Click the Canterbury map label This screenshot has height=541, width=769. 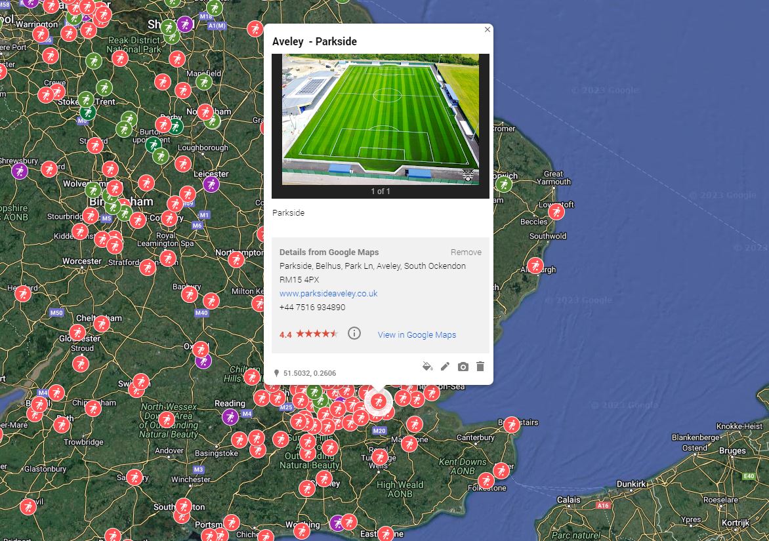[x=476, y=437]
